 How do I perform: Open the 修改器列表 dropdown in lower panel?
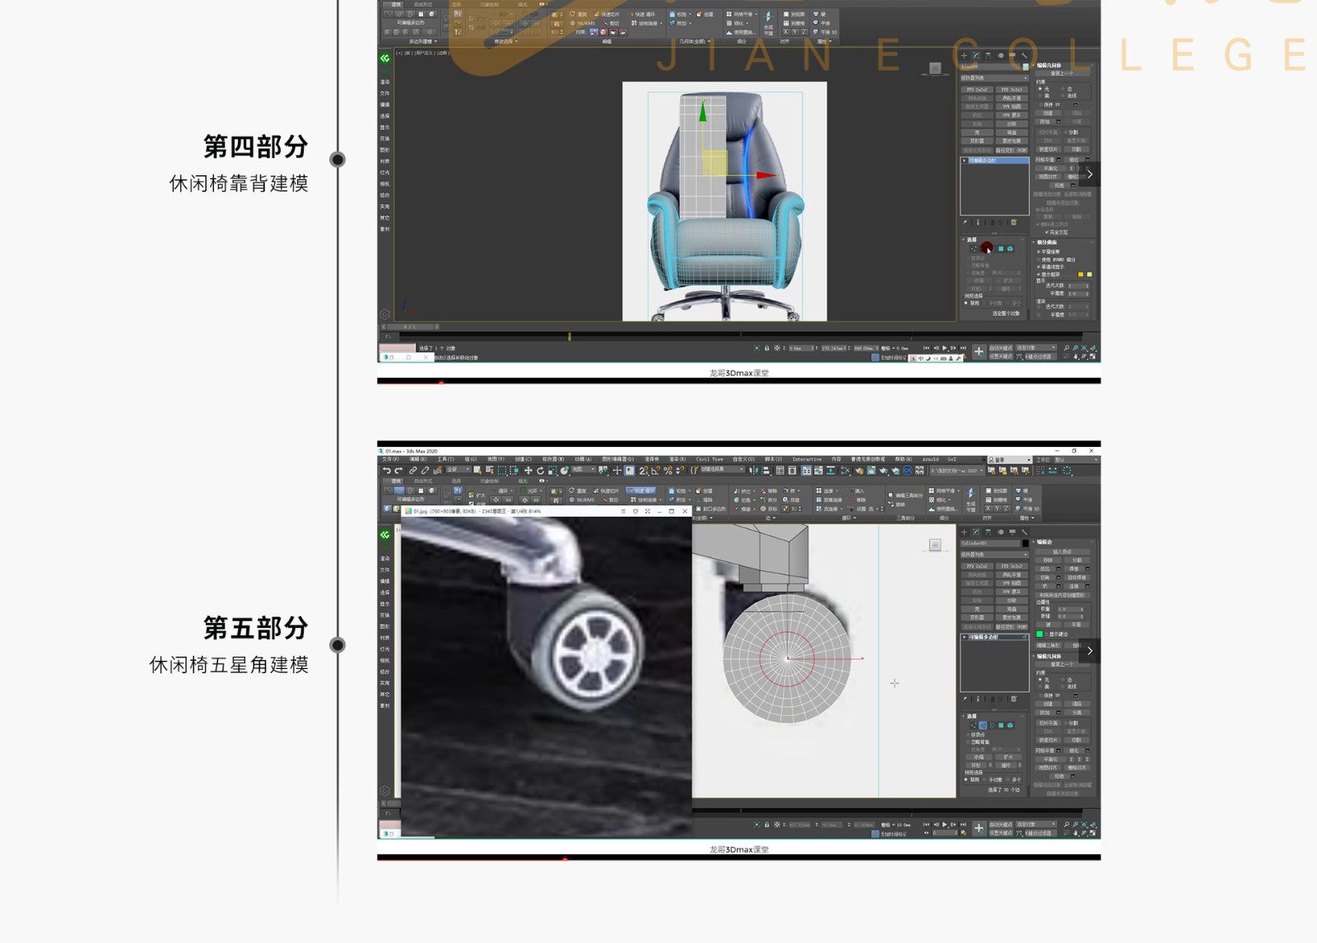[x=994, y=555]
